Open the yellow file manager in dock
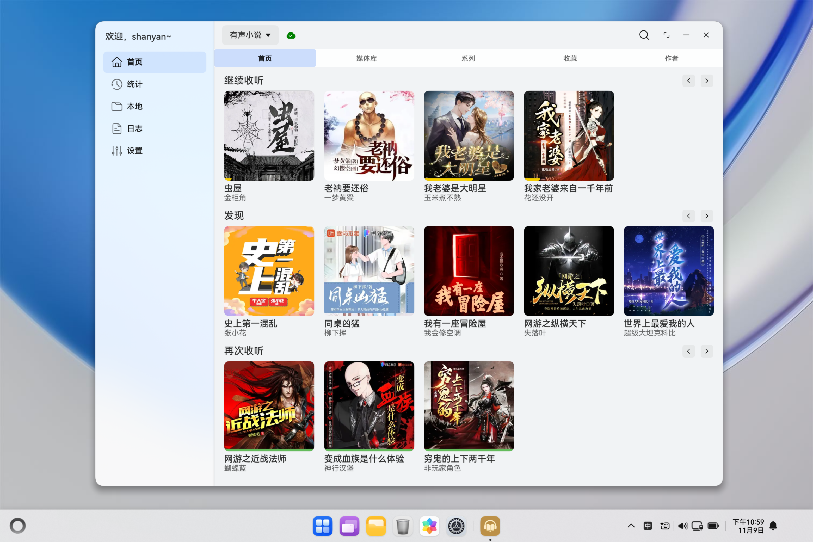Image resolution: width=813 pixels, height=542 pixels. [x=376, y=526]
